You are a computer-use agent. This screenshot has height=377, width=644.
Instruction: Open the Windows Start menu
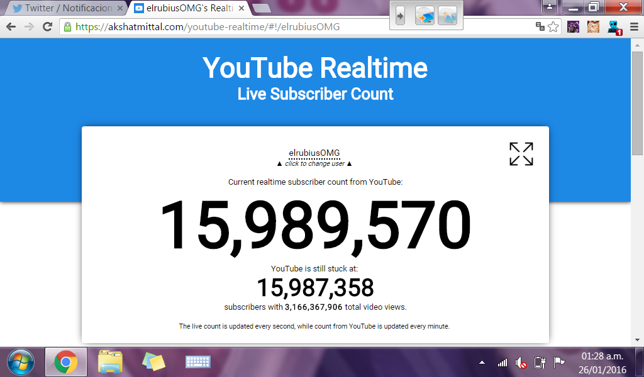[x=21, y=362]
